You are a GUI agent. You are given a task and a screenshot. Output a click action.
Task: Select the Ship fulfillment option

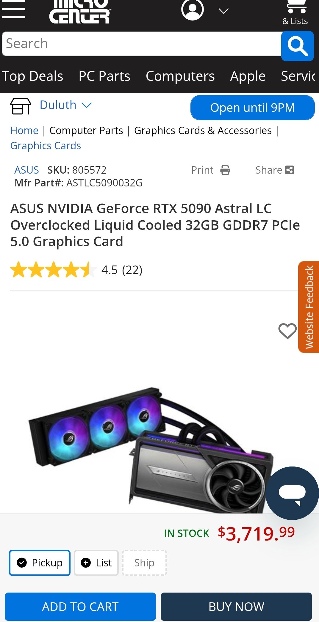(144, 563)
